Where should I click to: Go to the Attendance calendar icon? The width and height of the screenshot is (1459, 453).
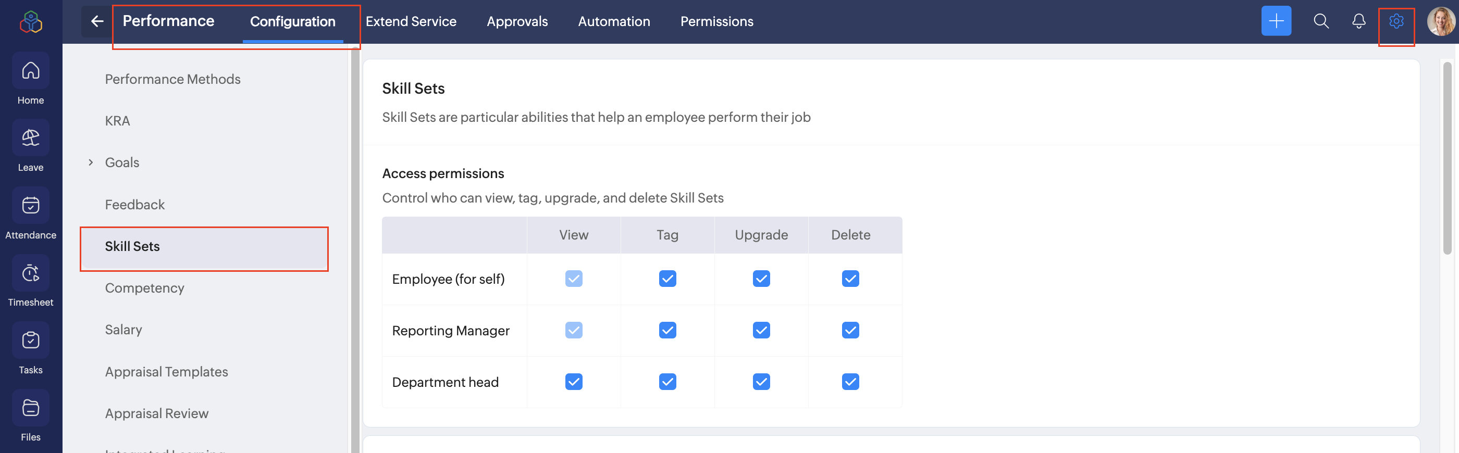tap(31, 206)
